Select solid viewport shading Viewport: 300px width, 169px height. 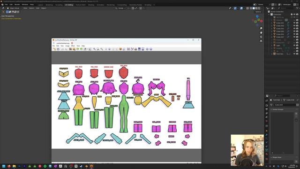point(254,8)
